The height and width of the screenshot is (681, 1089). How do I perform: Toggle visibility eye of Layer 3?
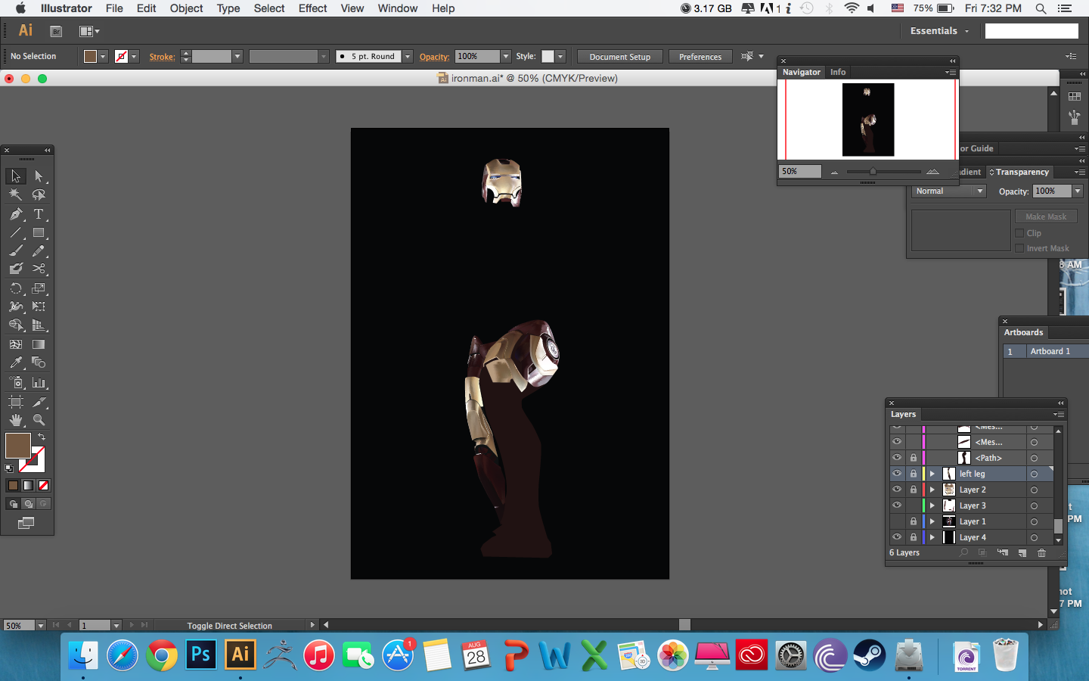tap(897, 505)
